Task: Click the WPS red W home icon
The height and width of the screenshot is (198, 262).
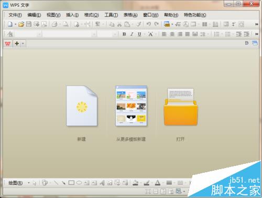Action: point(8,44)
